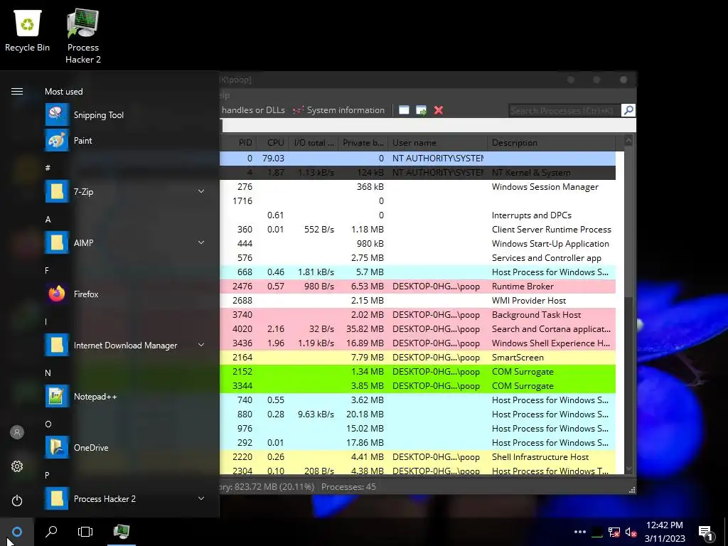Select the SmartScreen process row
Viewport: 728px width, 546px height.
(418, 357)
